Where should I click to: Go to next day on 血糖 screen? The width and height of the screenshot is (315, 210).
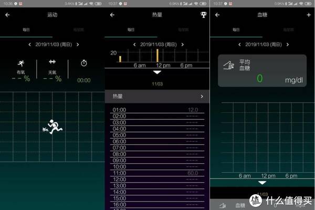click(288, 45)
